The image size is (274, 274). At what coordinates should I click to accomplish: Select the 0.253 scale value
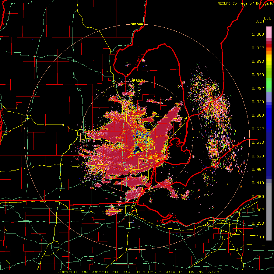(258, 223)
